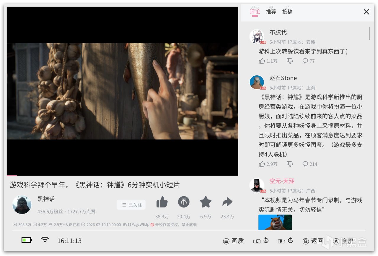Switch to the 投稿 tab
This screenshot has width=378, height=256.
(287, 12)
